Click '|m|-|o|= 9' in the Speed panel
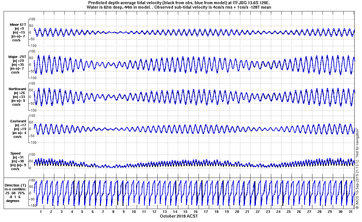This screenshot has width=362, height=222. (18, 165)
